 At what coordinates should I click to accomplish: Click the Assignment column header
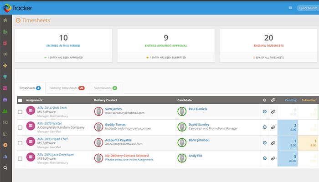point(34,100)
